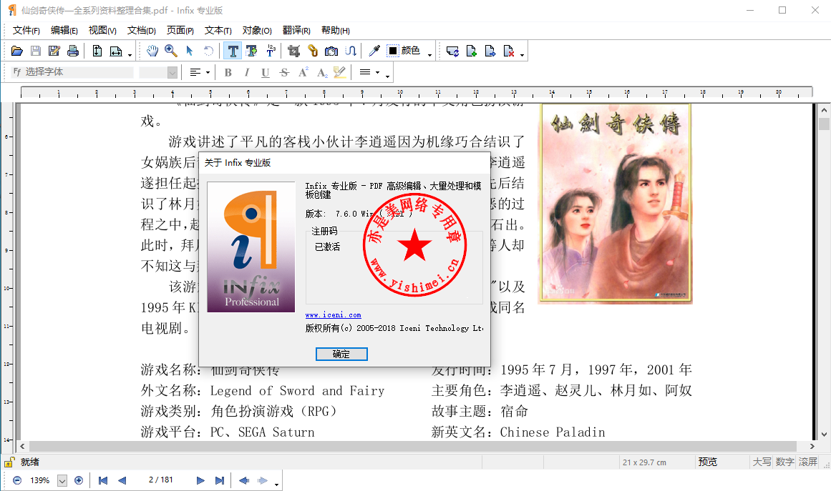Toggle Superscript formatting

click(303, 72)
